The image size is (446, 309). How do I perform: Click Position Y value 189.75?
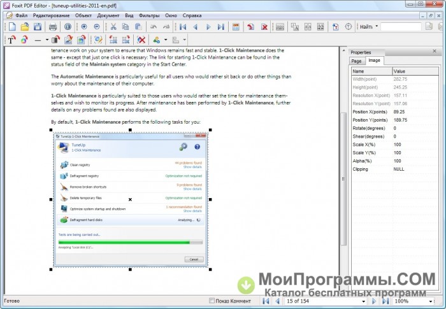pos(400,120)
